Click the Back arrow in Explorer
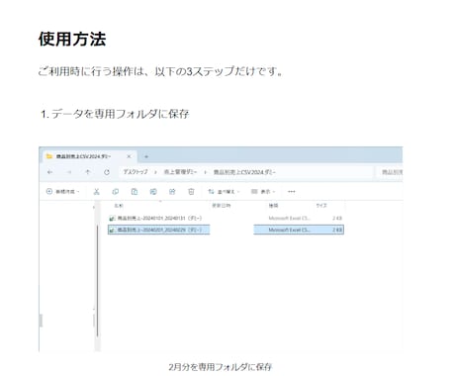 pyautogui.click(x=49, y=172)
